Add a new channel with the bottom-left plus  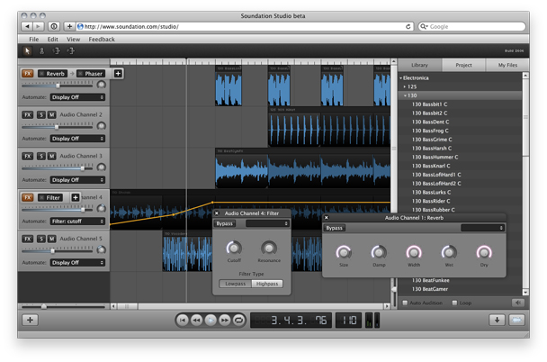(30, 320)
